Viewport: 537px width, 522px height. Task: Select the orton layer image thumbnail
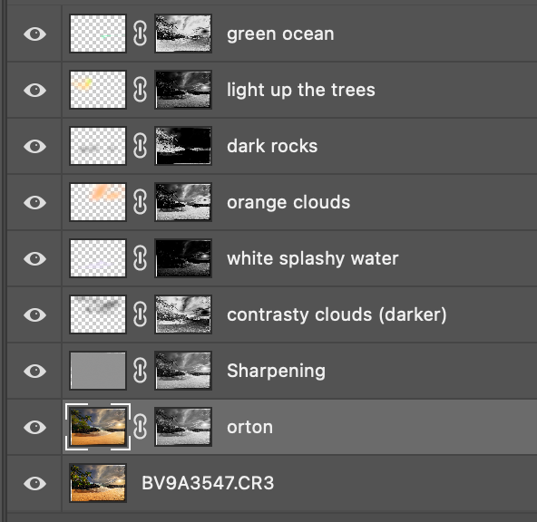(x=98, y=427)
